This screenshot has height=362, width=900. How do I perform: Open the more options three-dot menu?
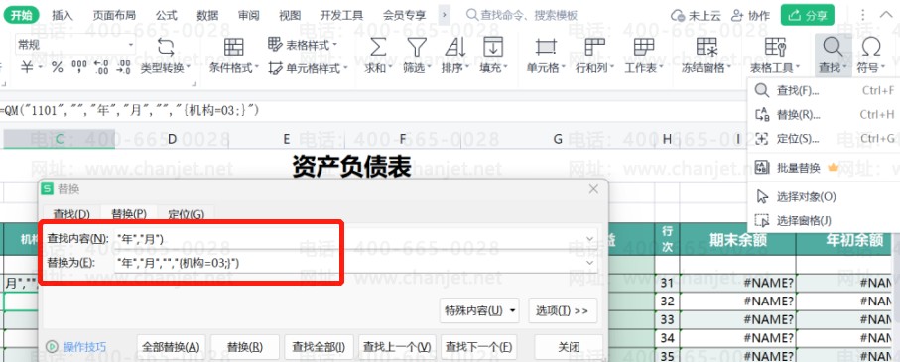click(862, 15)
